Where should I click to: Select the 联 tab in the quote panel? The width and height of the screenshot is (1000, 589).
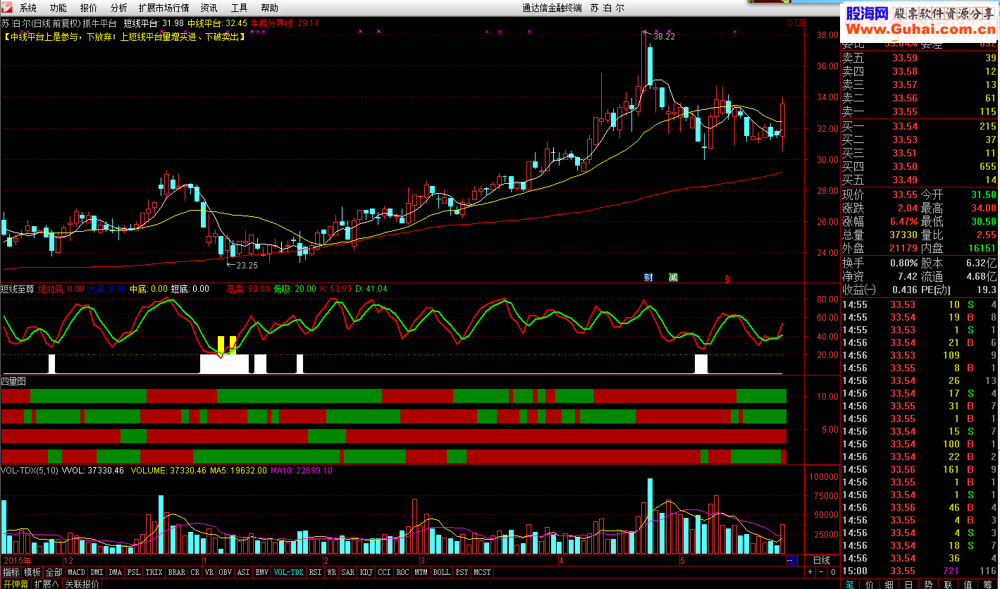pos(949,584)
